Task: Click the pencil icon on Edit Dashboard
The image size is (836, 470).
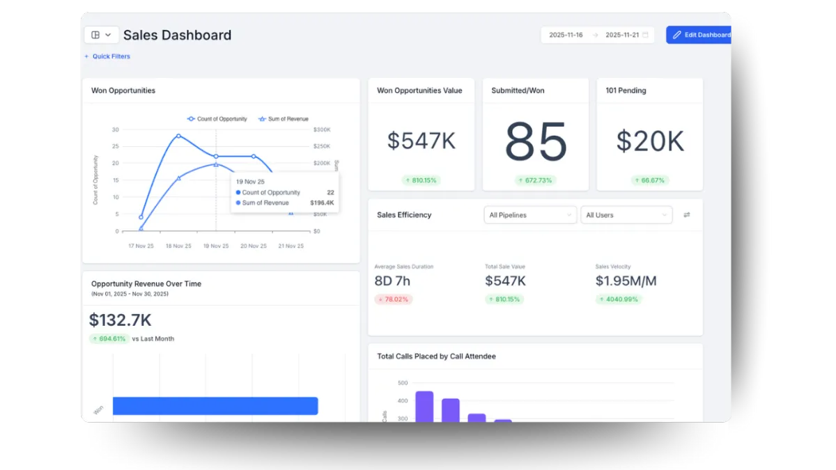Action: [x=677, y=35]
